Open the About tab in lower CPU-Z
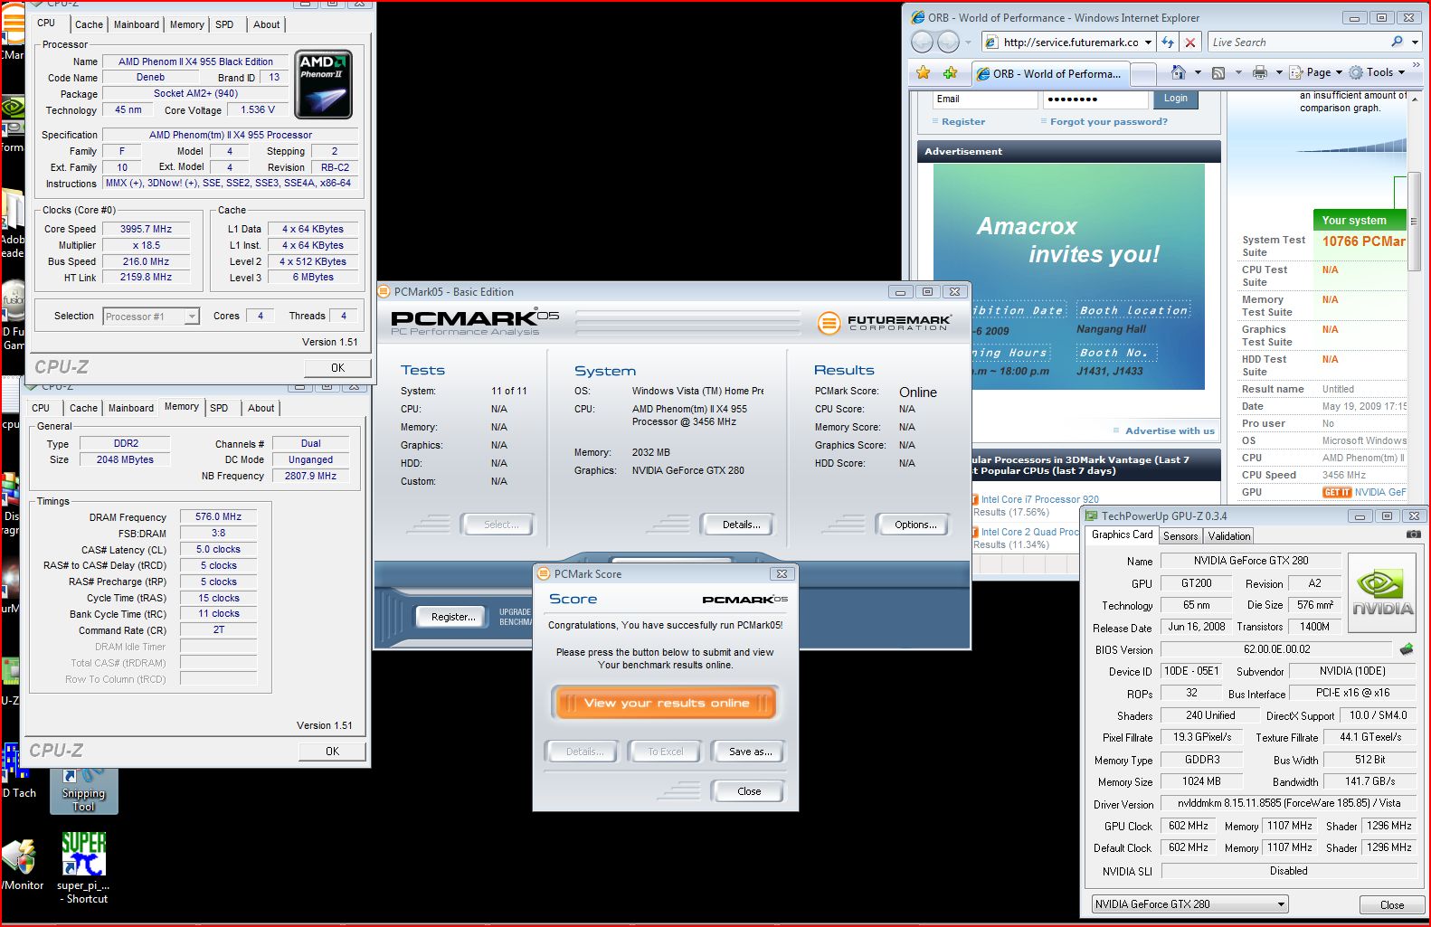Screen dimensions: 1431x927 pyautogui.click(x=261, y=408)
